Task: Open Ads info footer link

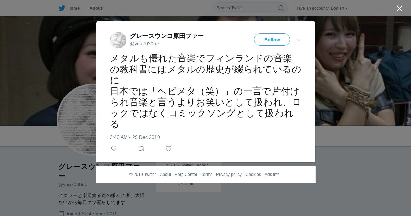Action: (272, 175)
